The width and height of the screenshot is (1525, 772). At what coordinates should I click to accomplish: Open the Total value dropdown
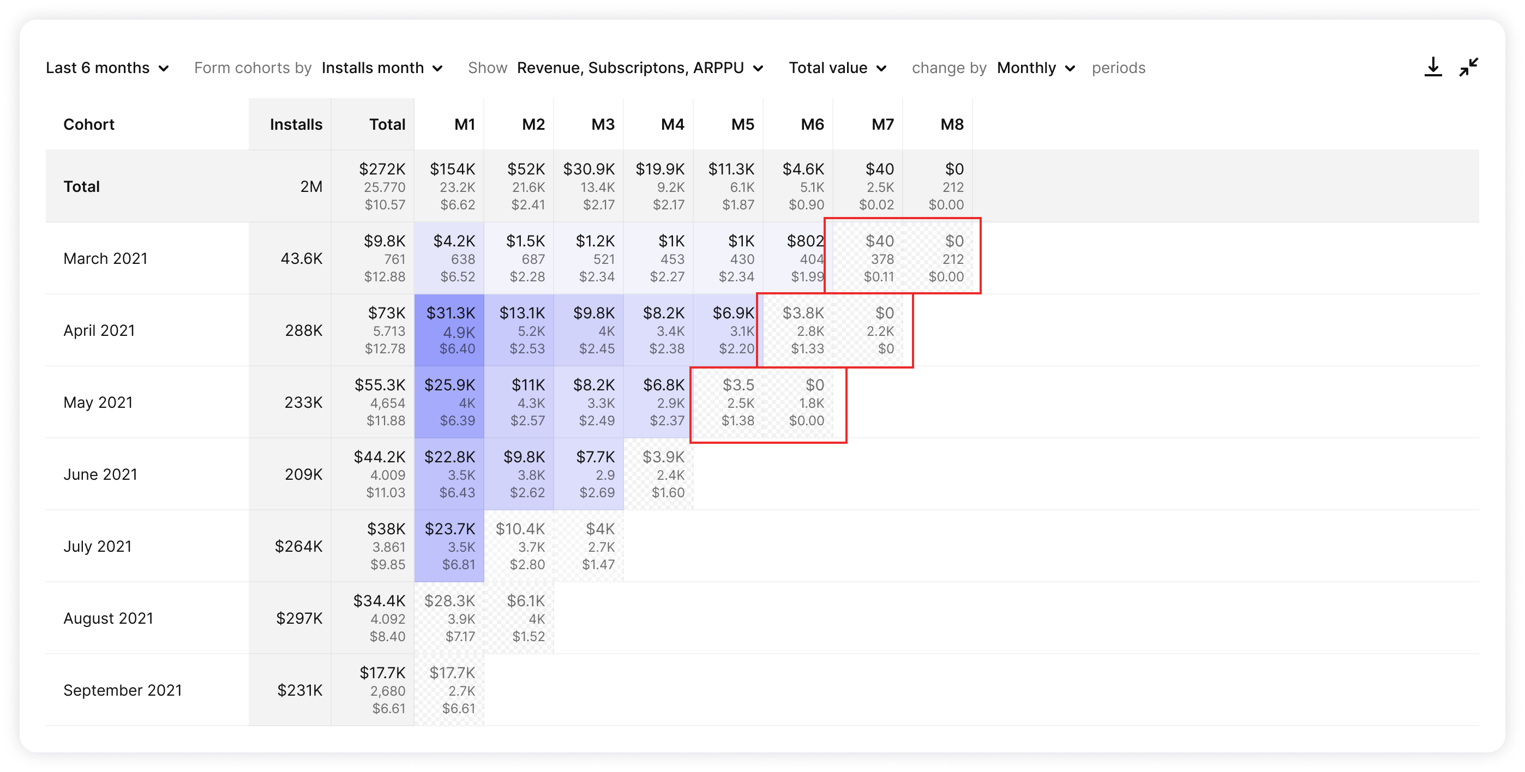(x=837, y=68)
